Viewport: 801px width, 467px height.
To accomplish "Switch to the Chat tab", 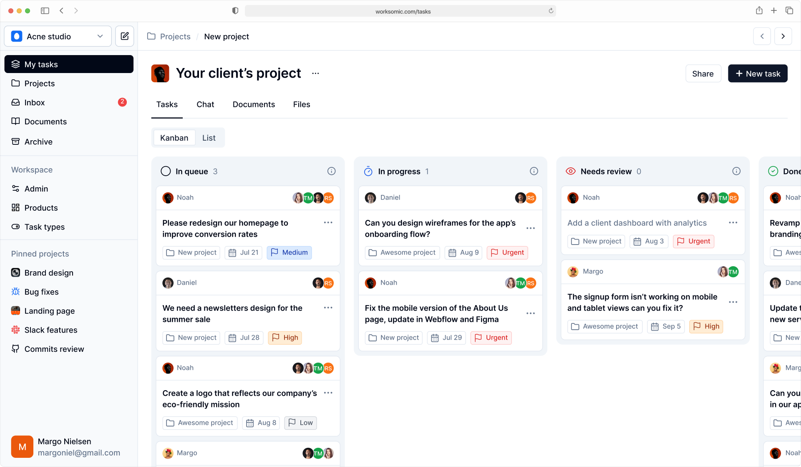I will 205,104.
